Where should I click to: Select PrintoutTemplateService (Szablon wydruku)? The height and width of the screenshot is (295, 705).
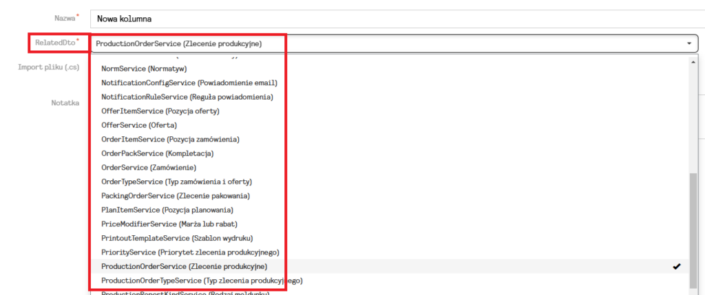pyautogui.click(x=176, y=238)
